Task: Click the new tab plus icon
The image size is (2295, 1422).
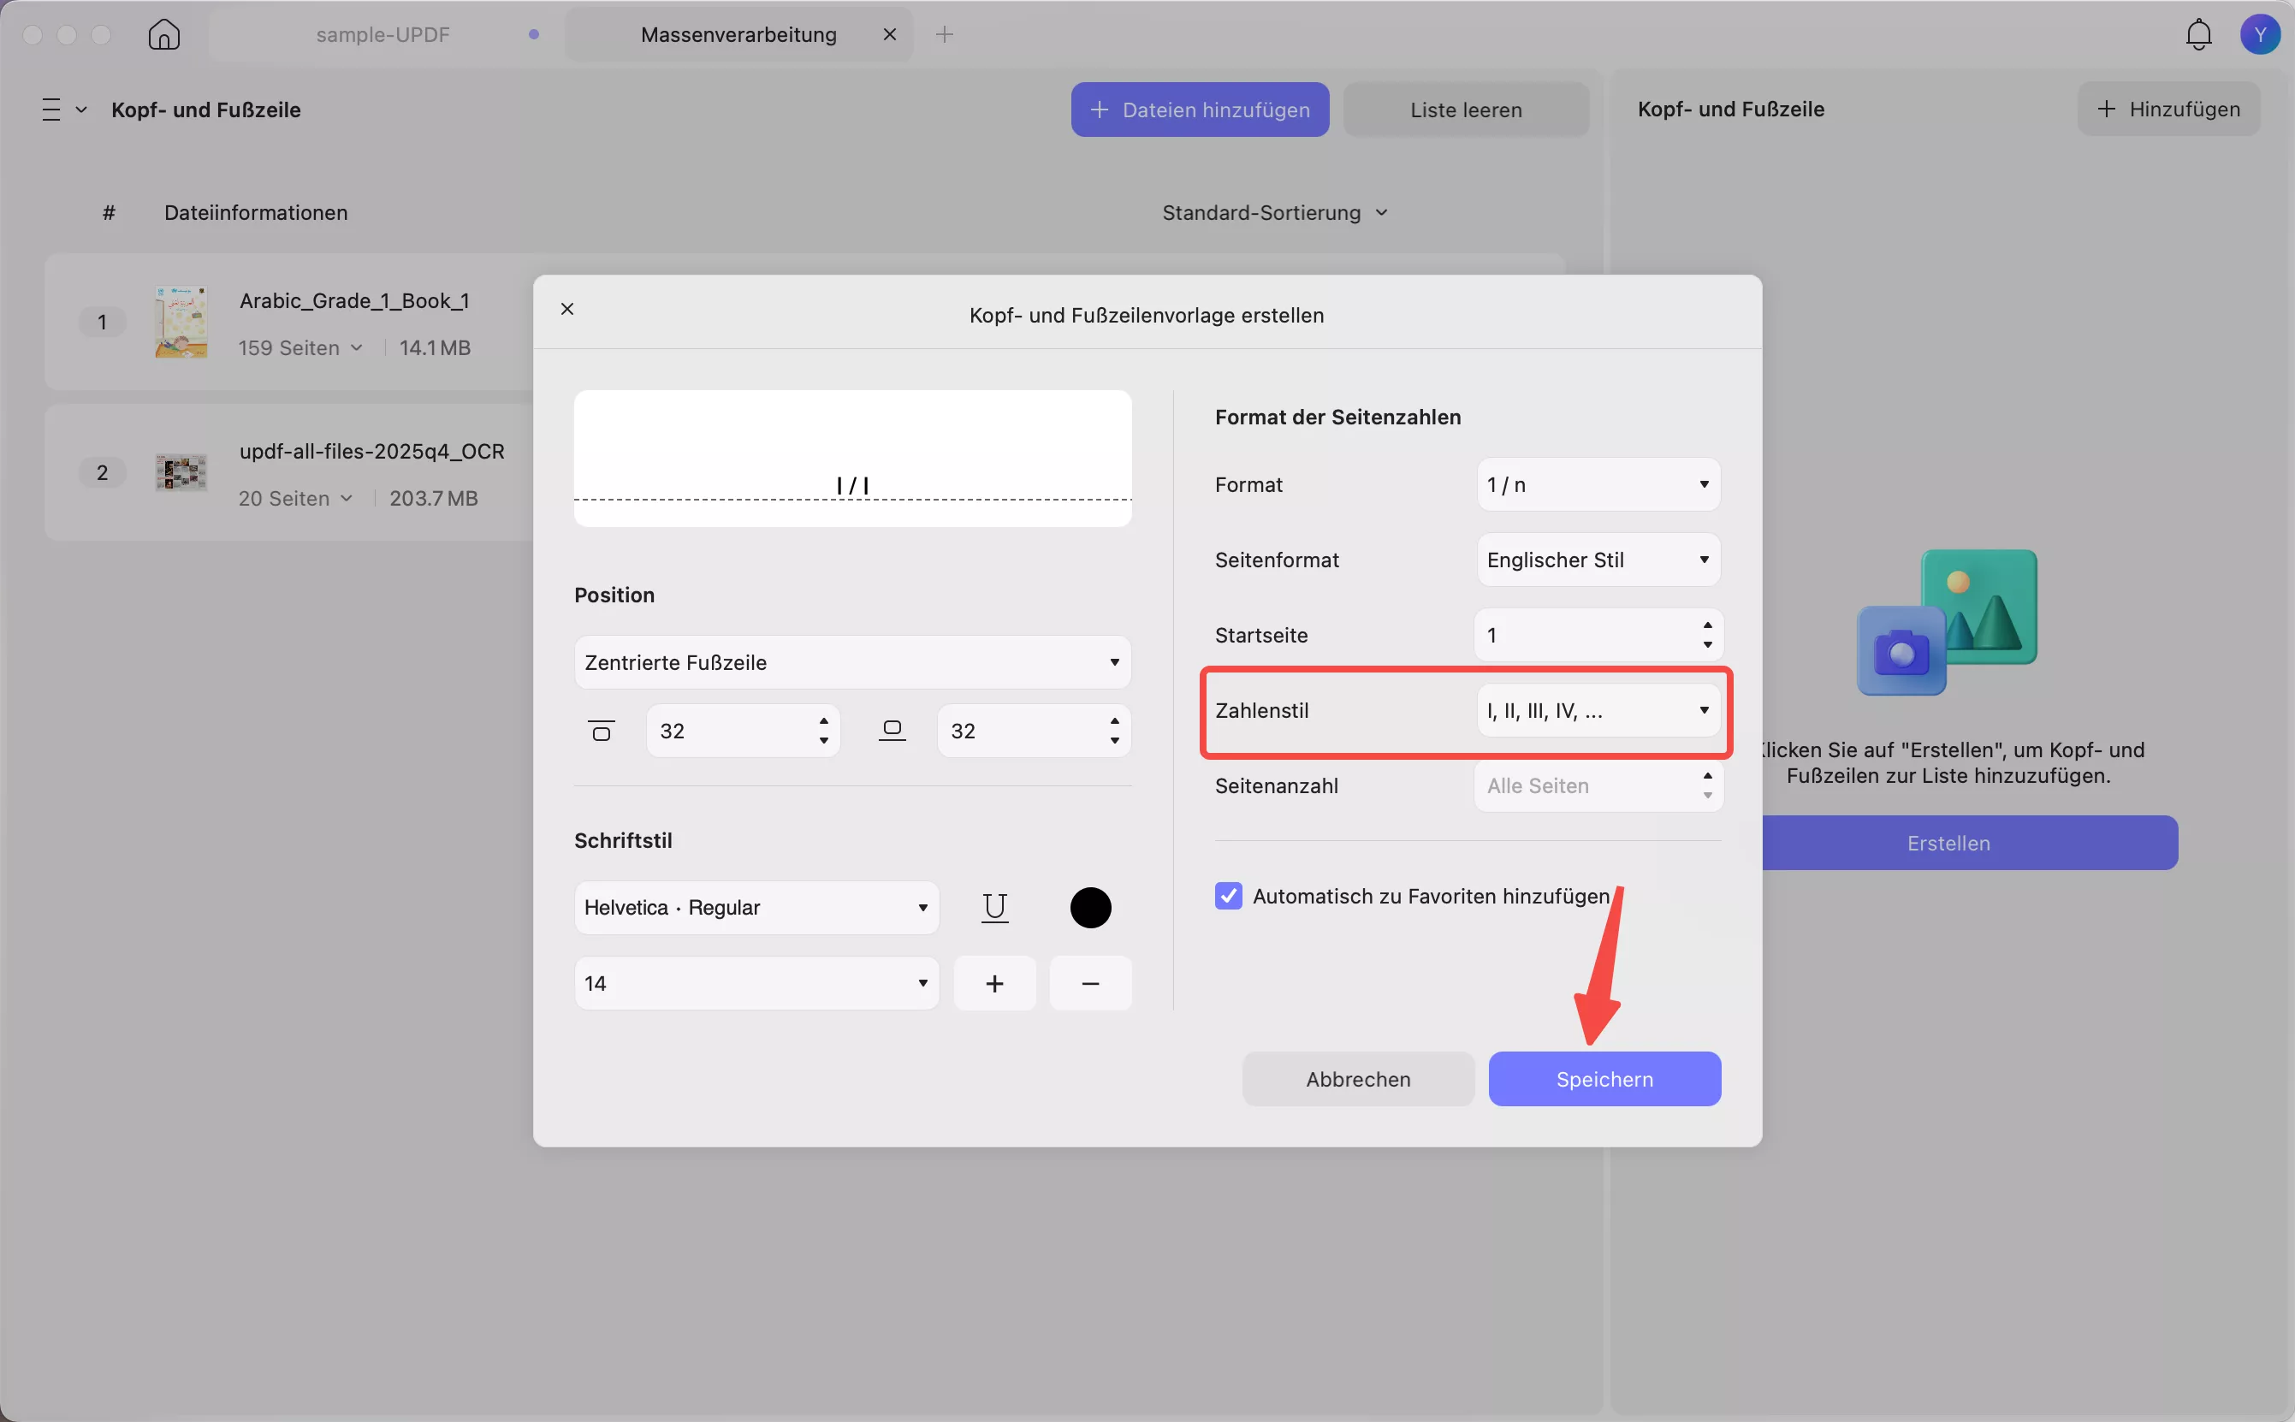Action: coord(945,35)
